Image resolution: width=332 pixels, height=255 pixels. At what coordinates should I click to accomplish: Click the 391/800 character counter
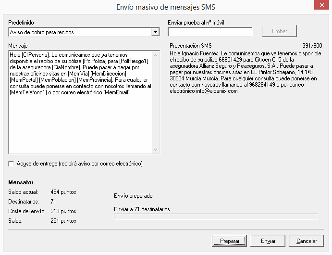point(312,46)
